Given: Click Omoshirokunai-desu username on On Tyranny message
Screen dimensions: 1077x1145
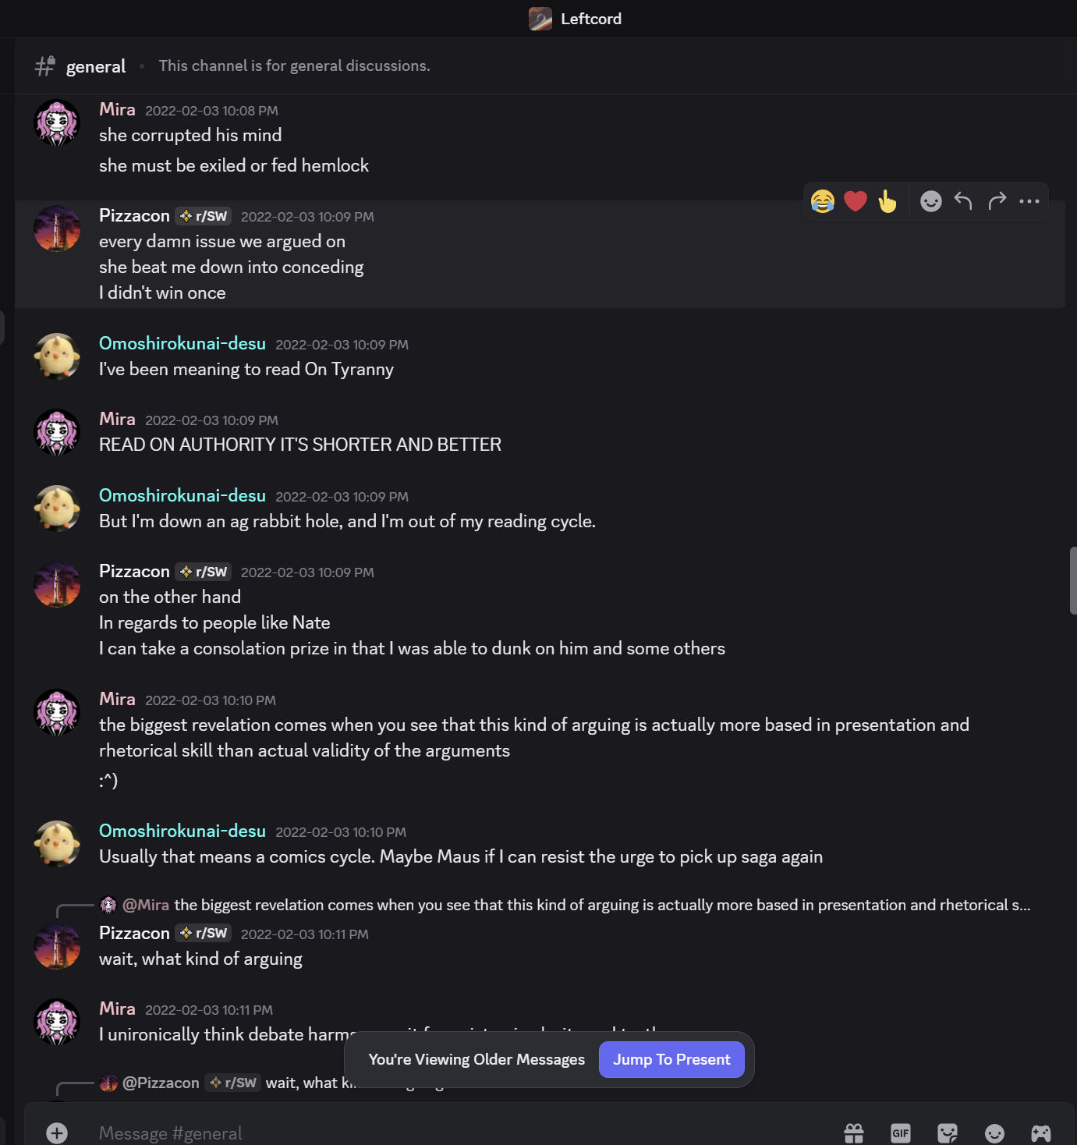Looking at the screenshot, I should pos(182,343).
